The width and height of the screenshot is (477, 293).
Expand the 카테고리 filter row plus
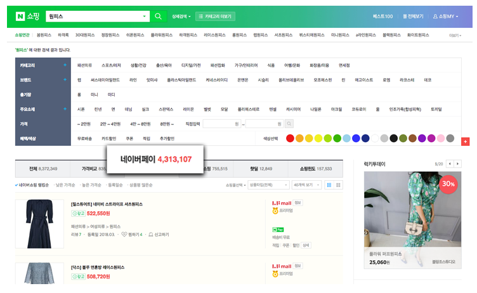click(65, 65)
